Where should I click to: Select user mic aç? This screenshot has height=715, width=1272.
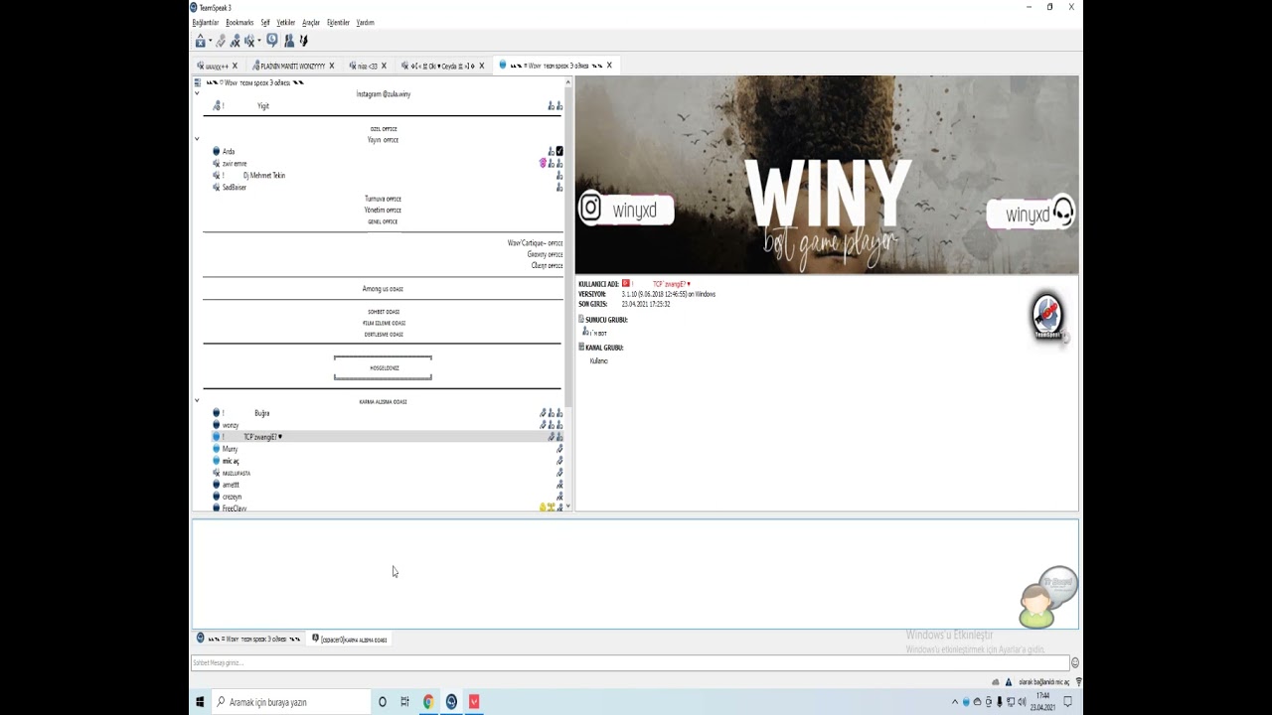[231, 461]
